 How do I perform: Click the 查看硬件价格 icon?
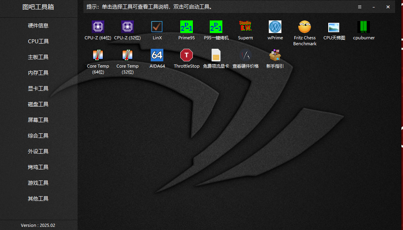click(246, 55)
